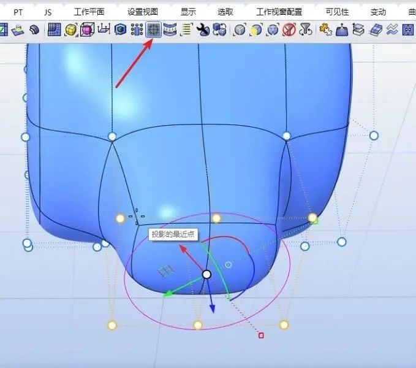Click the wavy lines icon
This screenshot has height=368, width=416.
392,29
